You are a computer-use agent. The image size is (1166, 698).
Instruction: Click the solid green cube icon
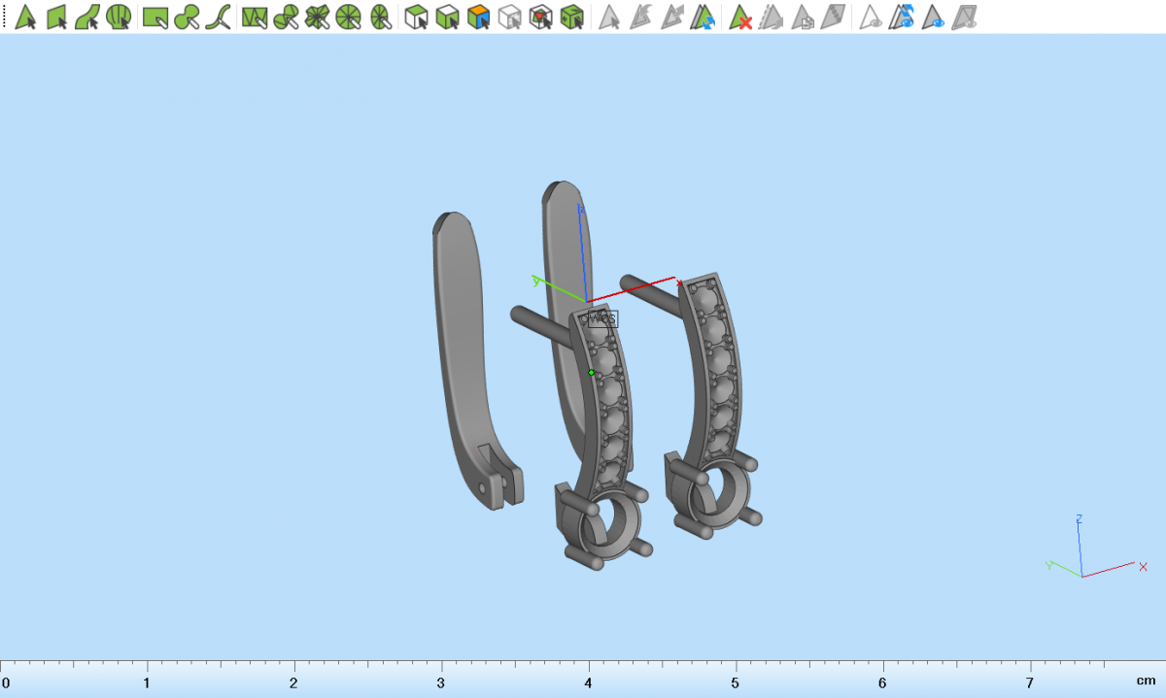coord(572,17)
